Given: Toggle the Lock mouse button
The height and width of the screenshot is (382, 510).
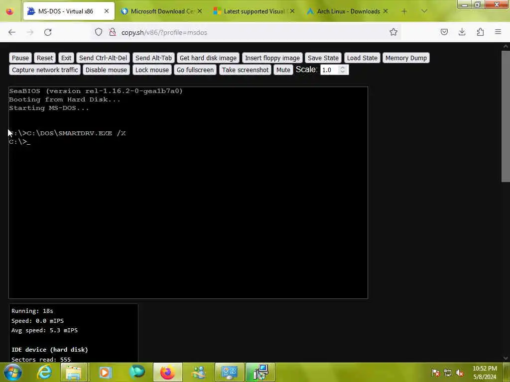Looking at the screenshot, I should (152, 70).
